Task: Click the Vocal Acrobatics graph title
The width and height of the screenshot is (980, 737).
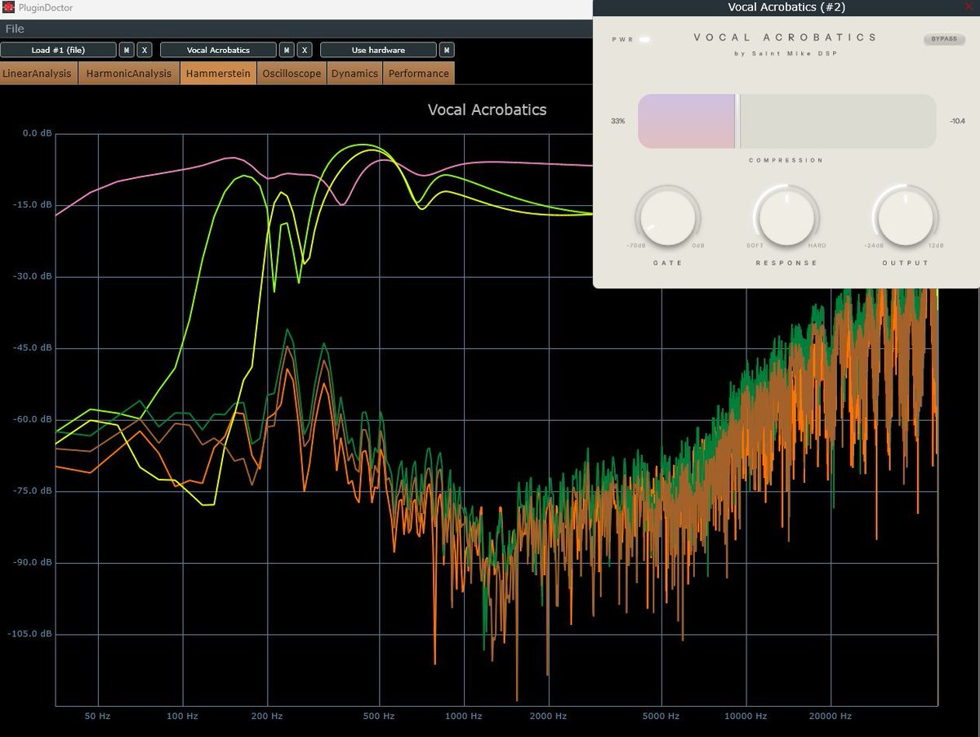Action: [487, 109]
